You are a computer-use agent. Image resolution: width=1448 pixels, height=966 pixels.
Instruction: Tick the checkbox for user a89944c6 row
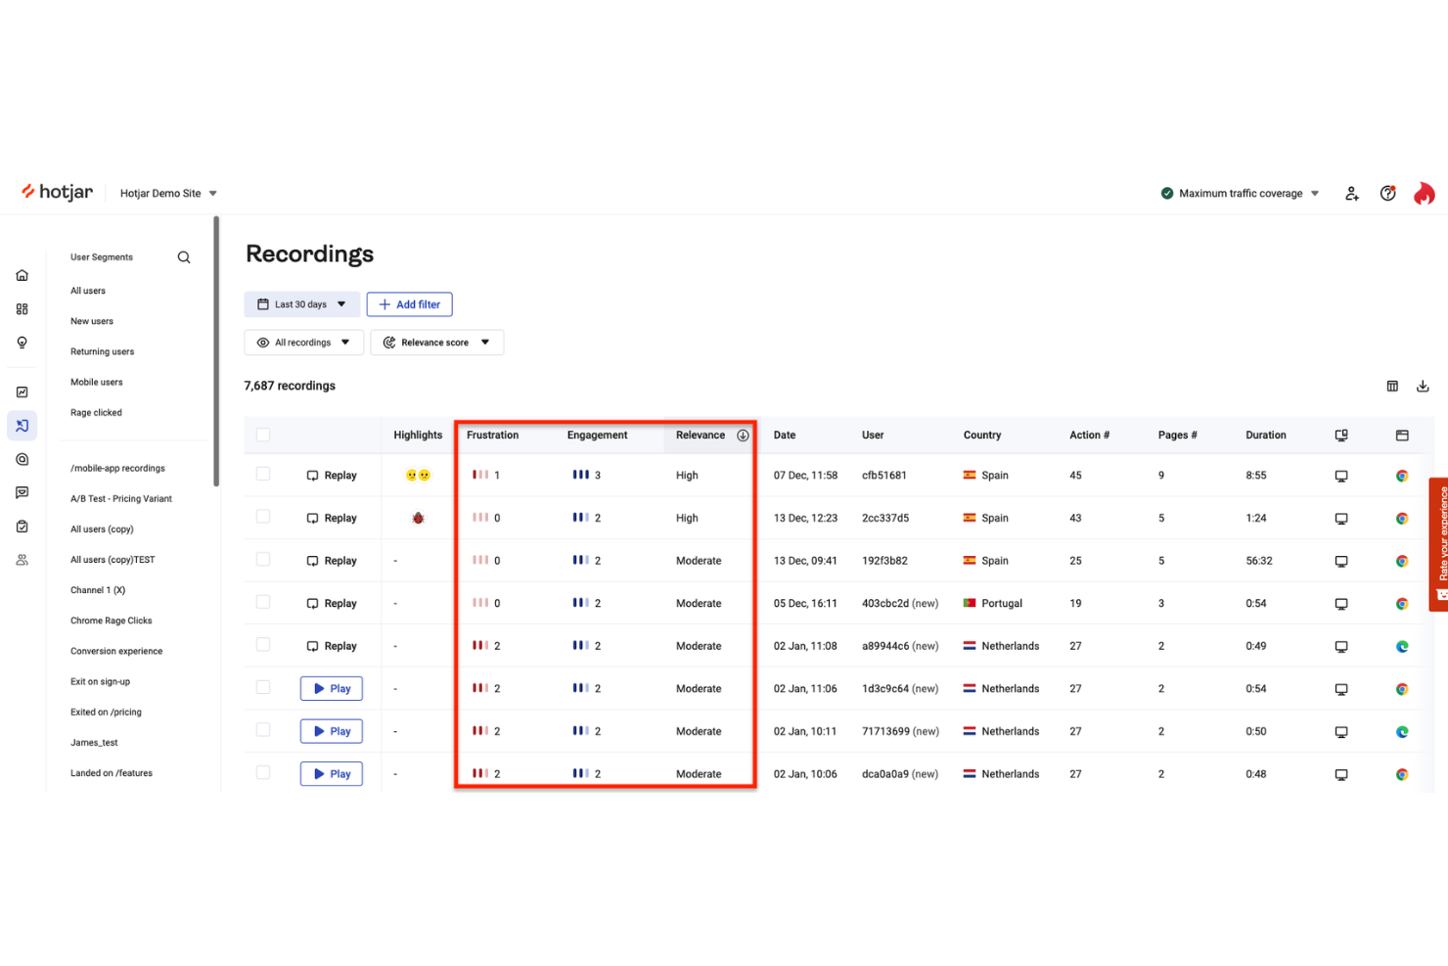pos(263,644)
